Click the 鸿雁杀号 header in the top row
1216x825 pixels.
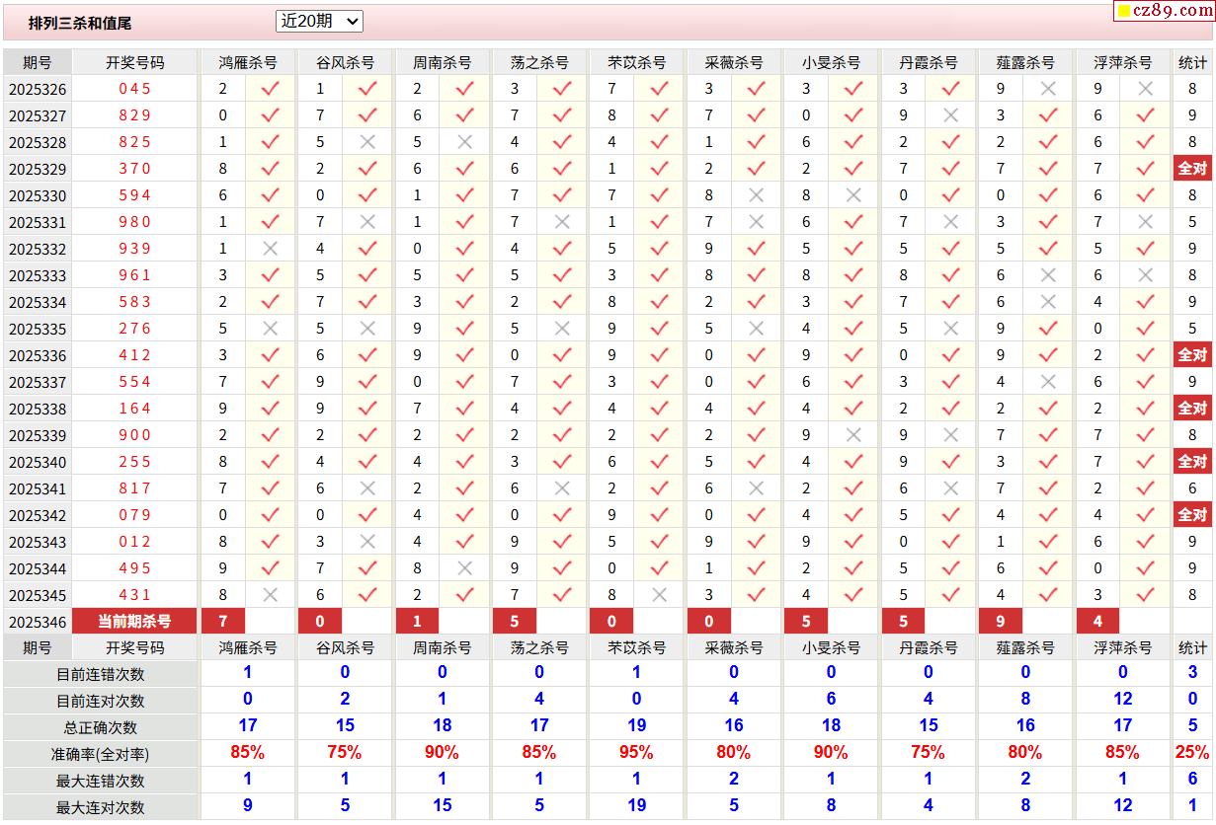click(247, 62)
